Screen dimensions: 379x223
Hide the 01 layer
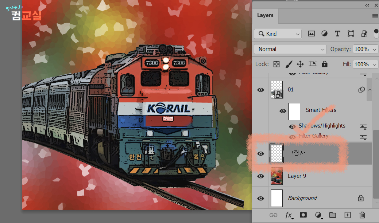(x=260, y=90)
